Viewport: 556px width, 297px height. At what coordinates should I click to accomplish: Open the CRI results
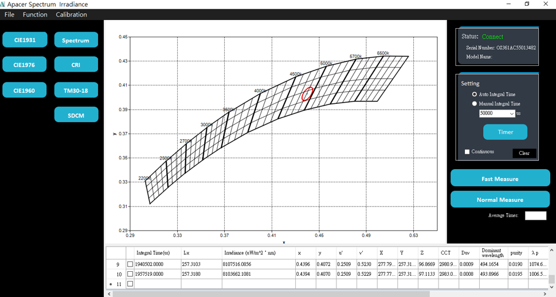(76, 65)
